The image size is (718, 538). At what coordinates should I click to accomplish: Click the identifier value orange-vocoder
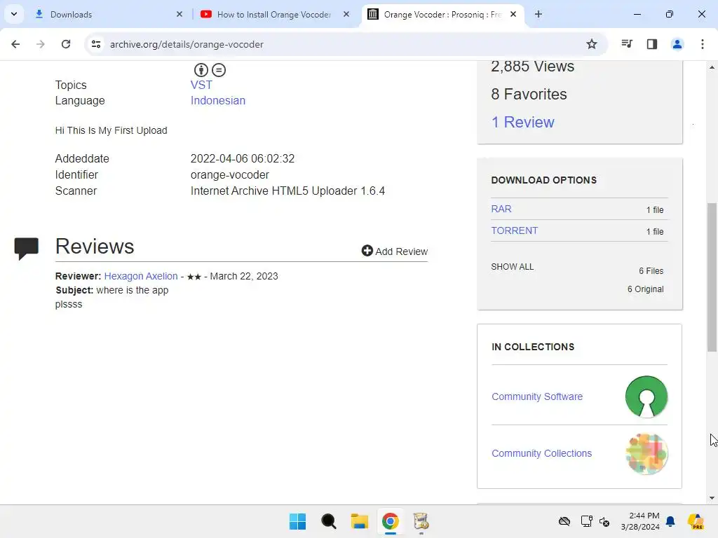point(230,174)
